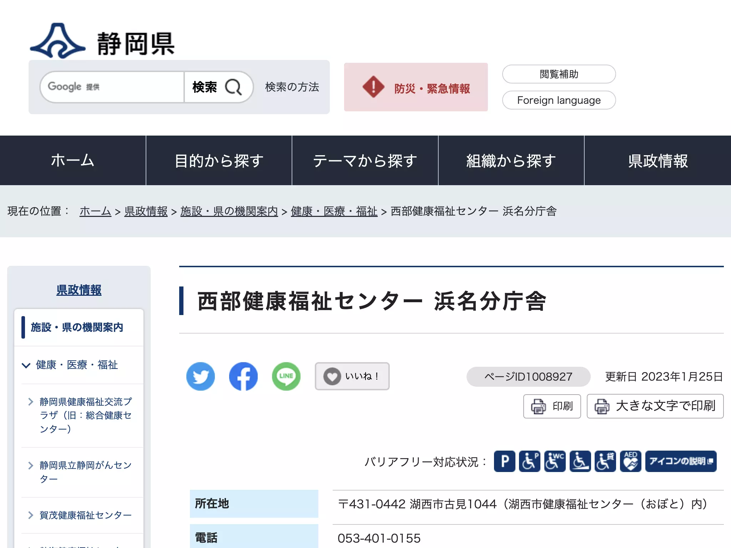Open 目的から探す navigation menu
This screenshot has width=731, height=548.
point(219,161)
